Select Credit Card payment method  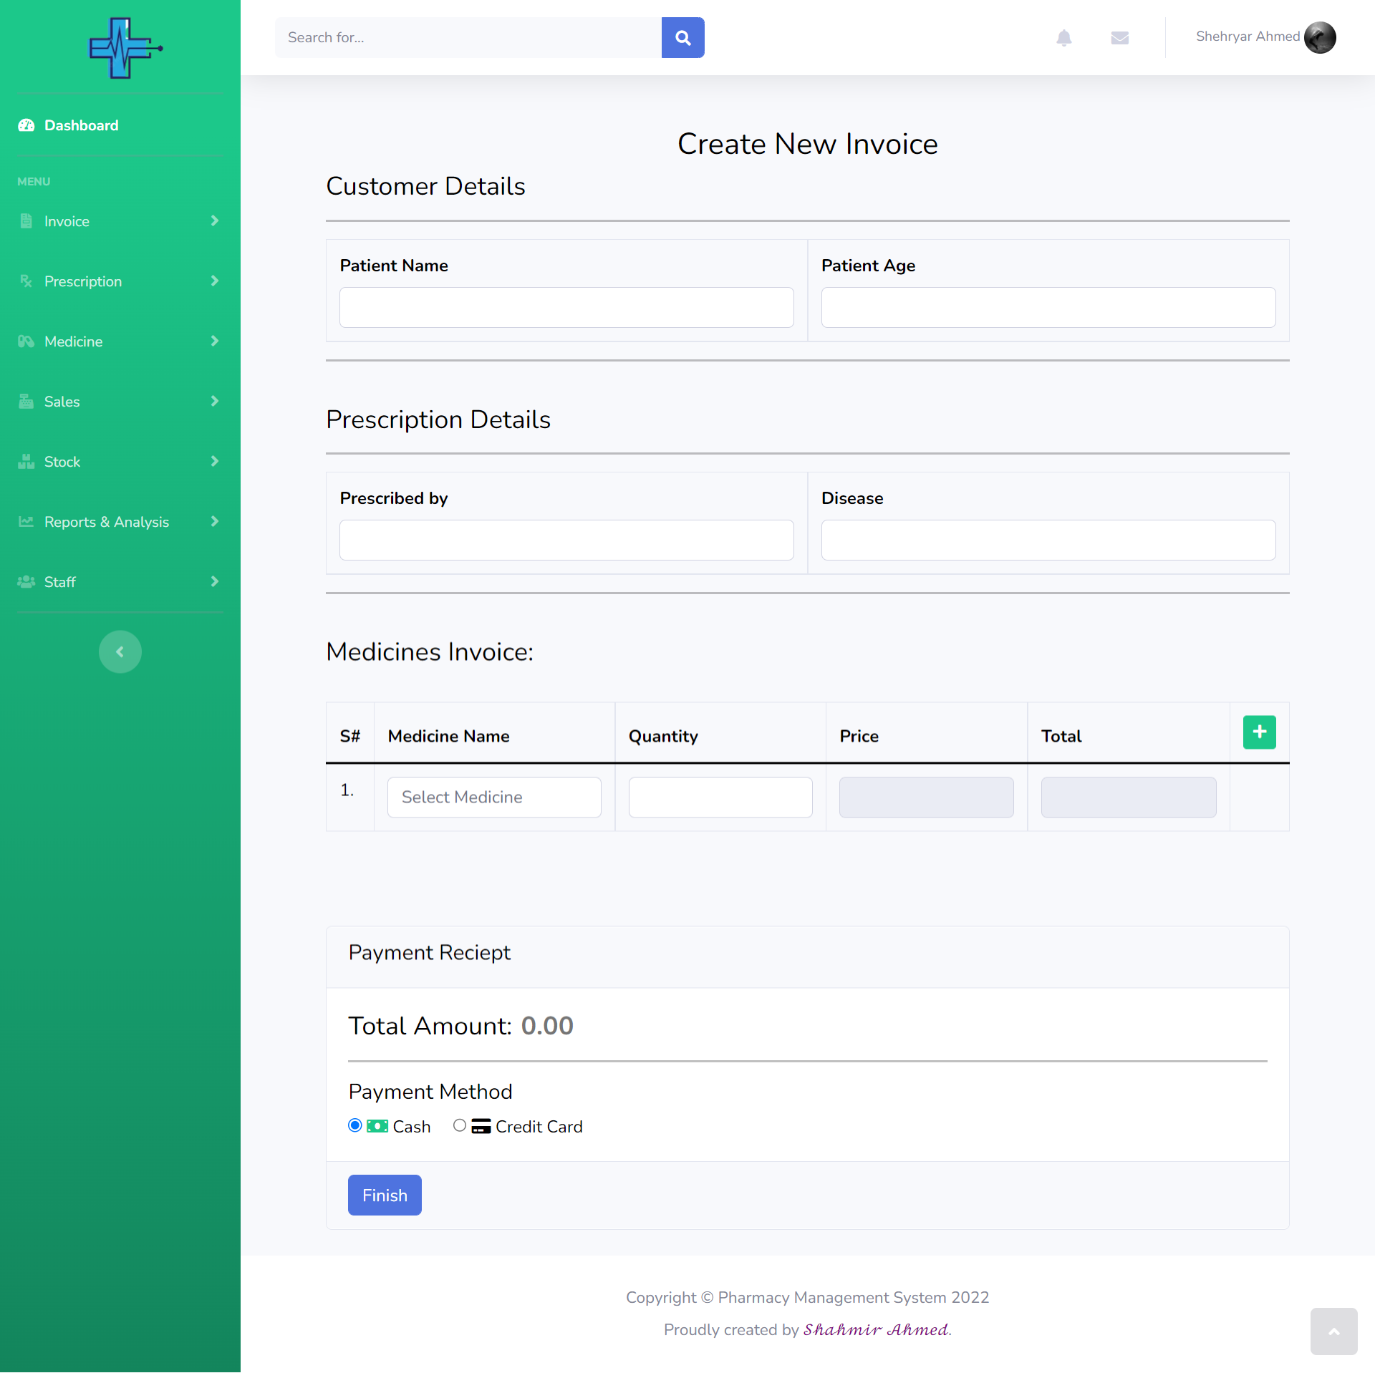(460, 1125)
